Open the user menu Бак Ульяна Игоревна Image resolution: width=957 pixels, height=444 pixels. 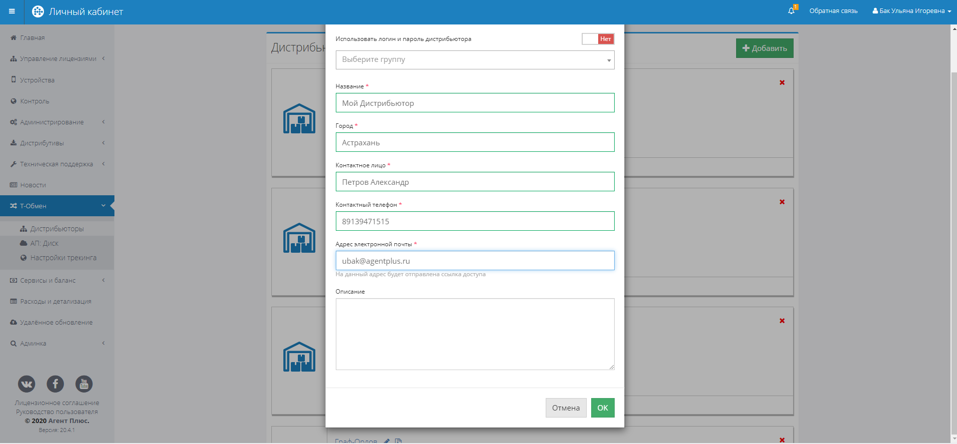(x=912, y=11)
